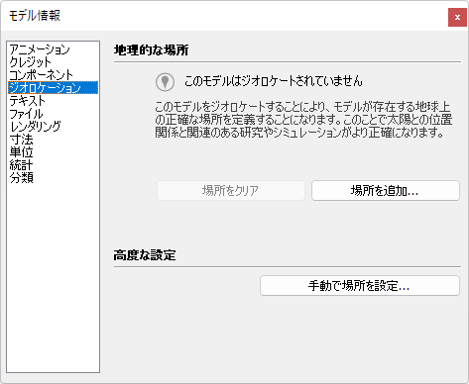Close the モデル情報 window
The height and width of the screenshot is (384, 469).
pos(457,17)
